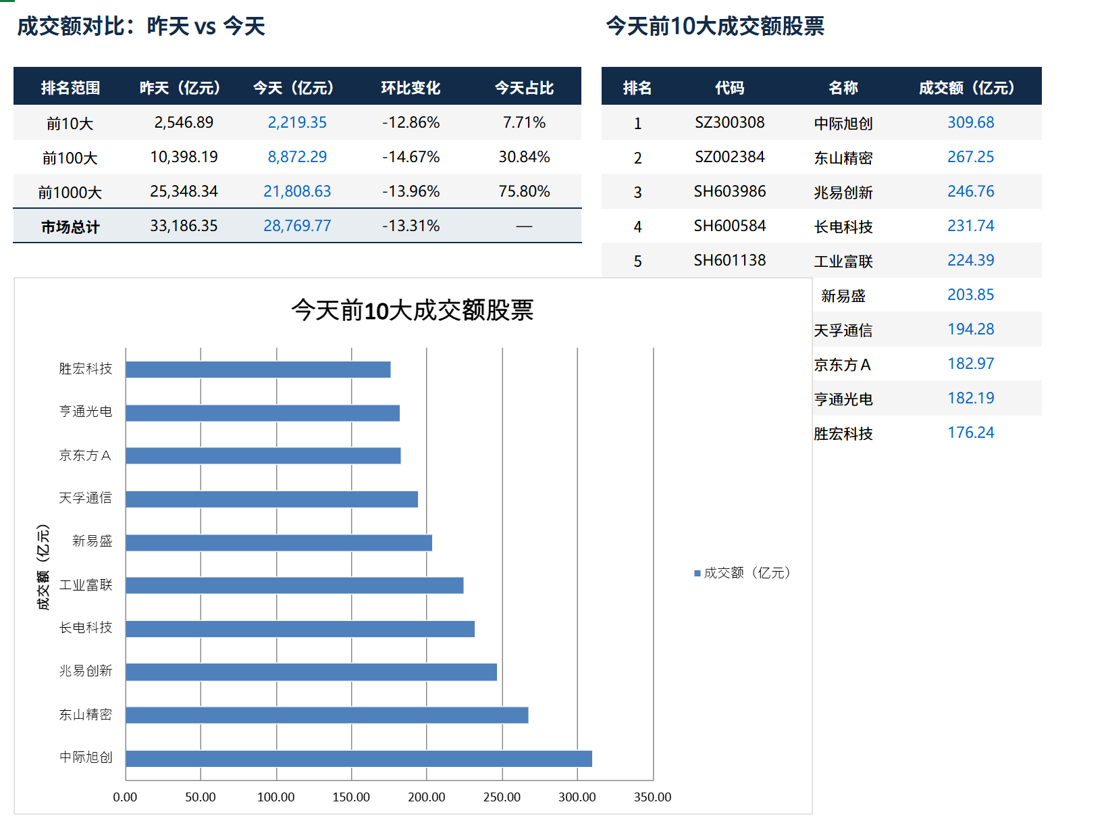Select stock code SZ300308

point(730,122)
